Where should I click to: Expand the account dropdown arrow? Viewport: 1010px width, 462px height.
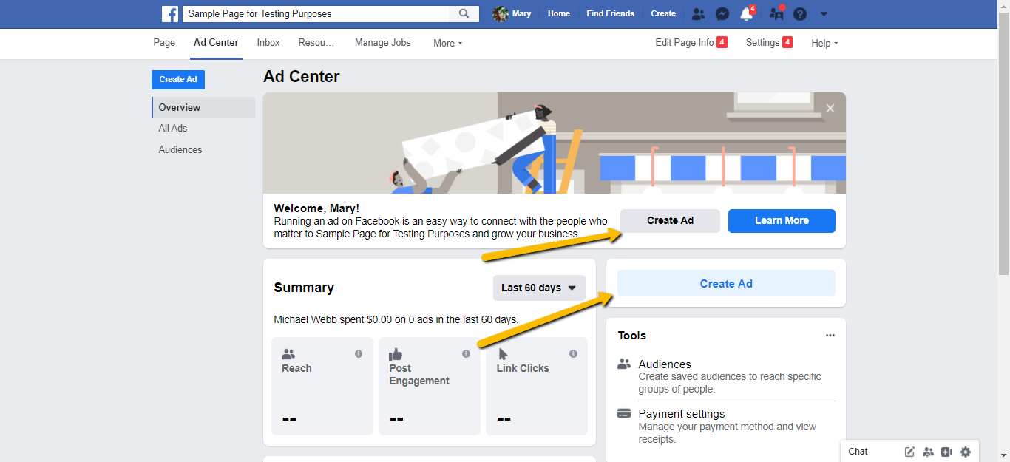(824, 14)
